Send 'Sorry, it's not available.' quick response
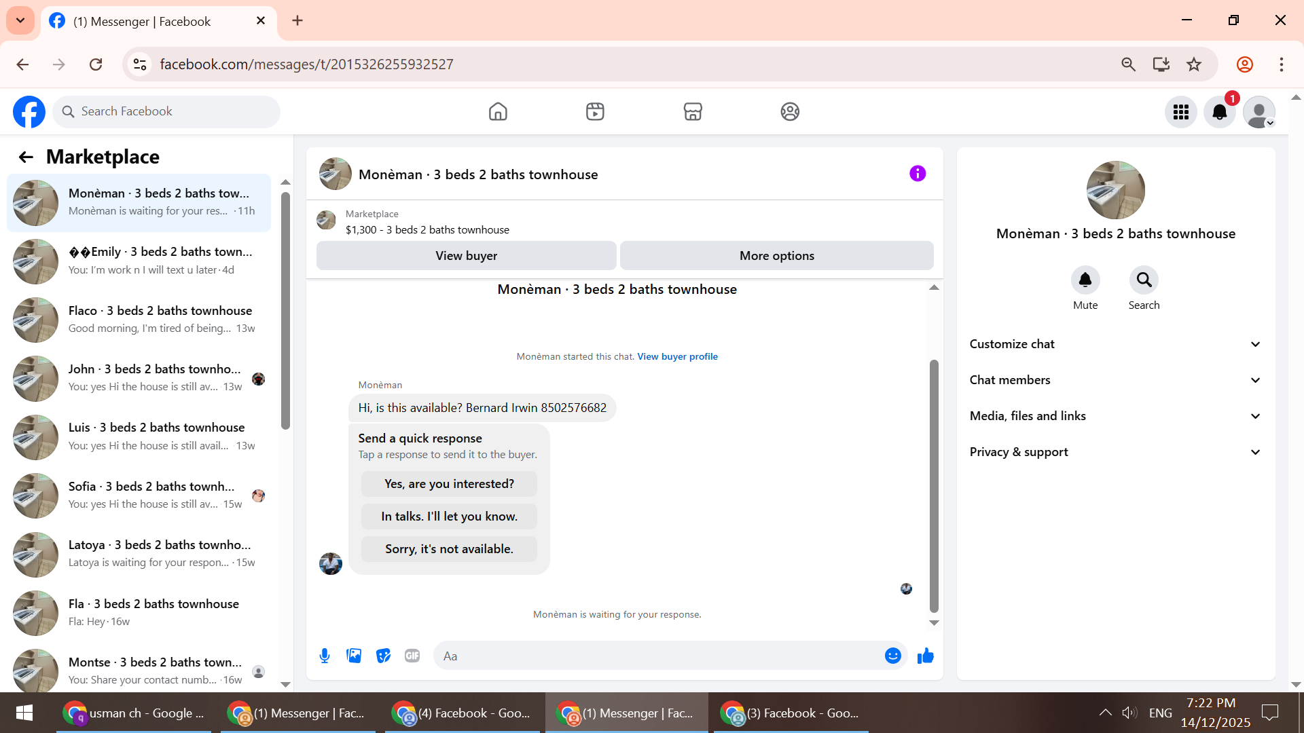This screenshot has width=1304, height=733. tap(449, 549)
